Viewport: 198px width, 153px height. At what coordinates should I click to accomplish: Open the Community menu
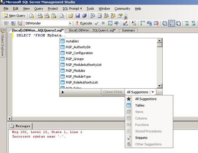pos(122,8)
